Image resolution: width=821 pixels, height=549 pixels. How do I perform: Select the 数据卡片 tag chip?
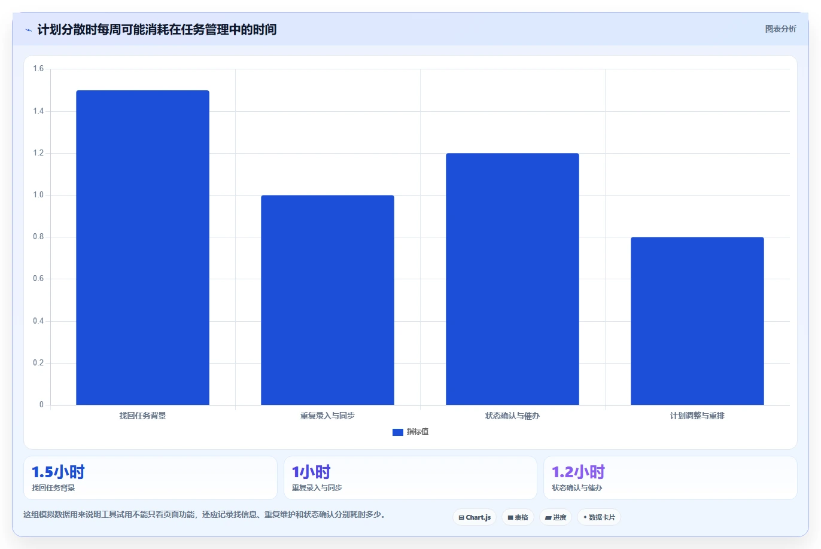599,517
